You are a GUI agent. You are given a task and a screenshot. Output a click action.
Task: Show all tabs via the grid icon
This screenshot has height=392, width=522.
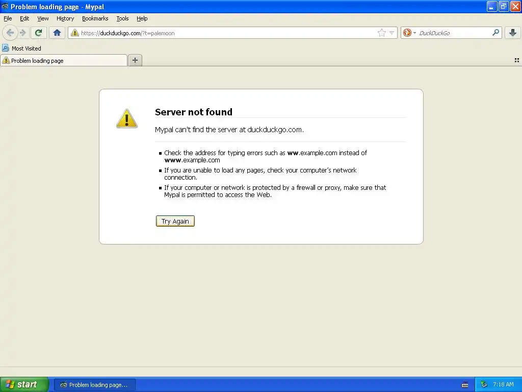coord(517,60)
